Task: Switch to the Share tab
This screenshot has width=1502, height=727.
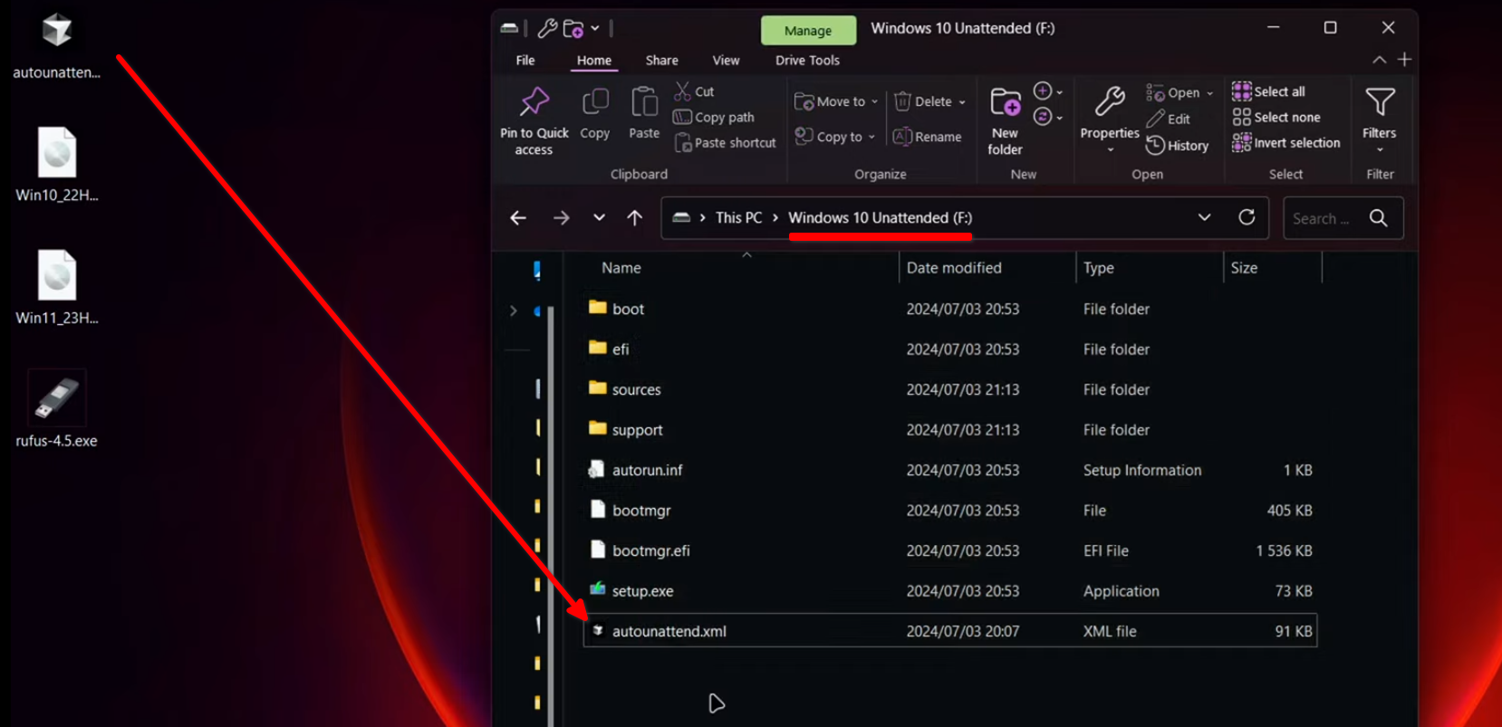Action: [x=661, y=60]
